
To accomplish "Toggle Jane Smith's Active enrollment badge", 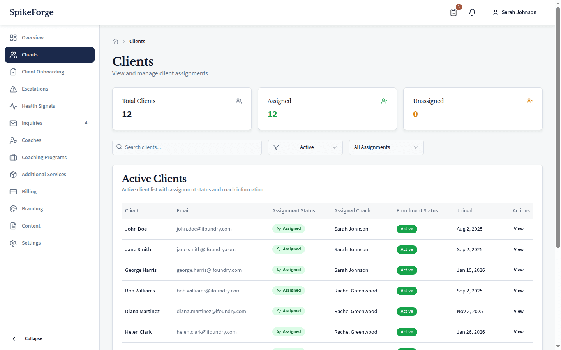I will point(407,249).
